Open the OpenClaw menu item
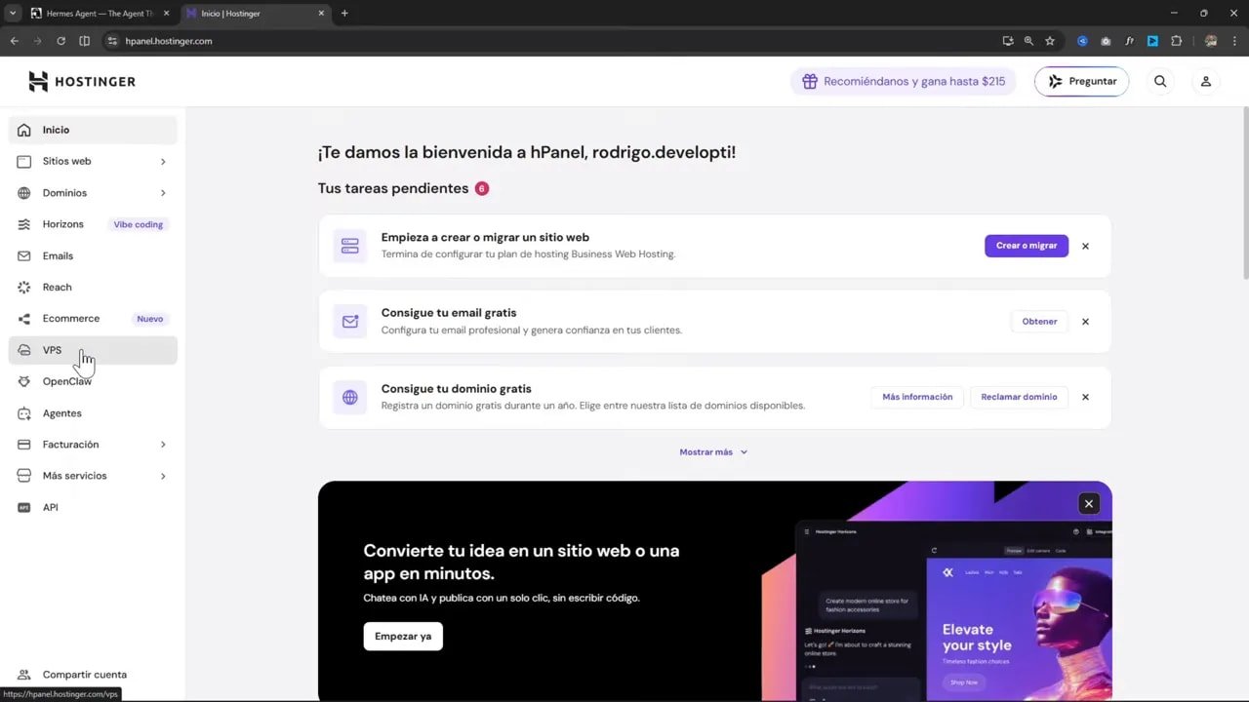This screenshot has width=1249, height=702. click(x=93, y=381)
